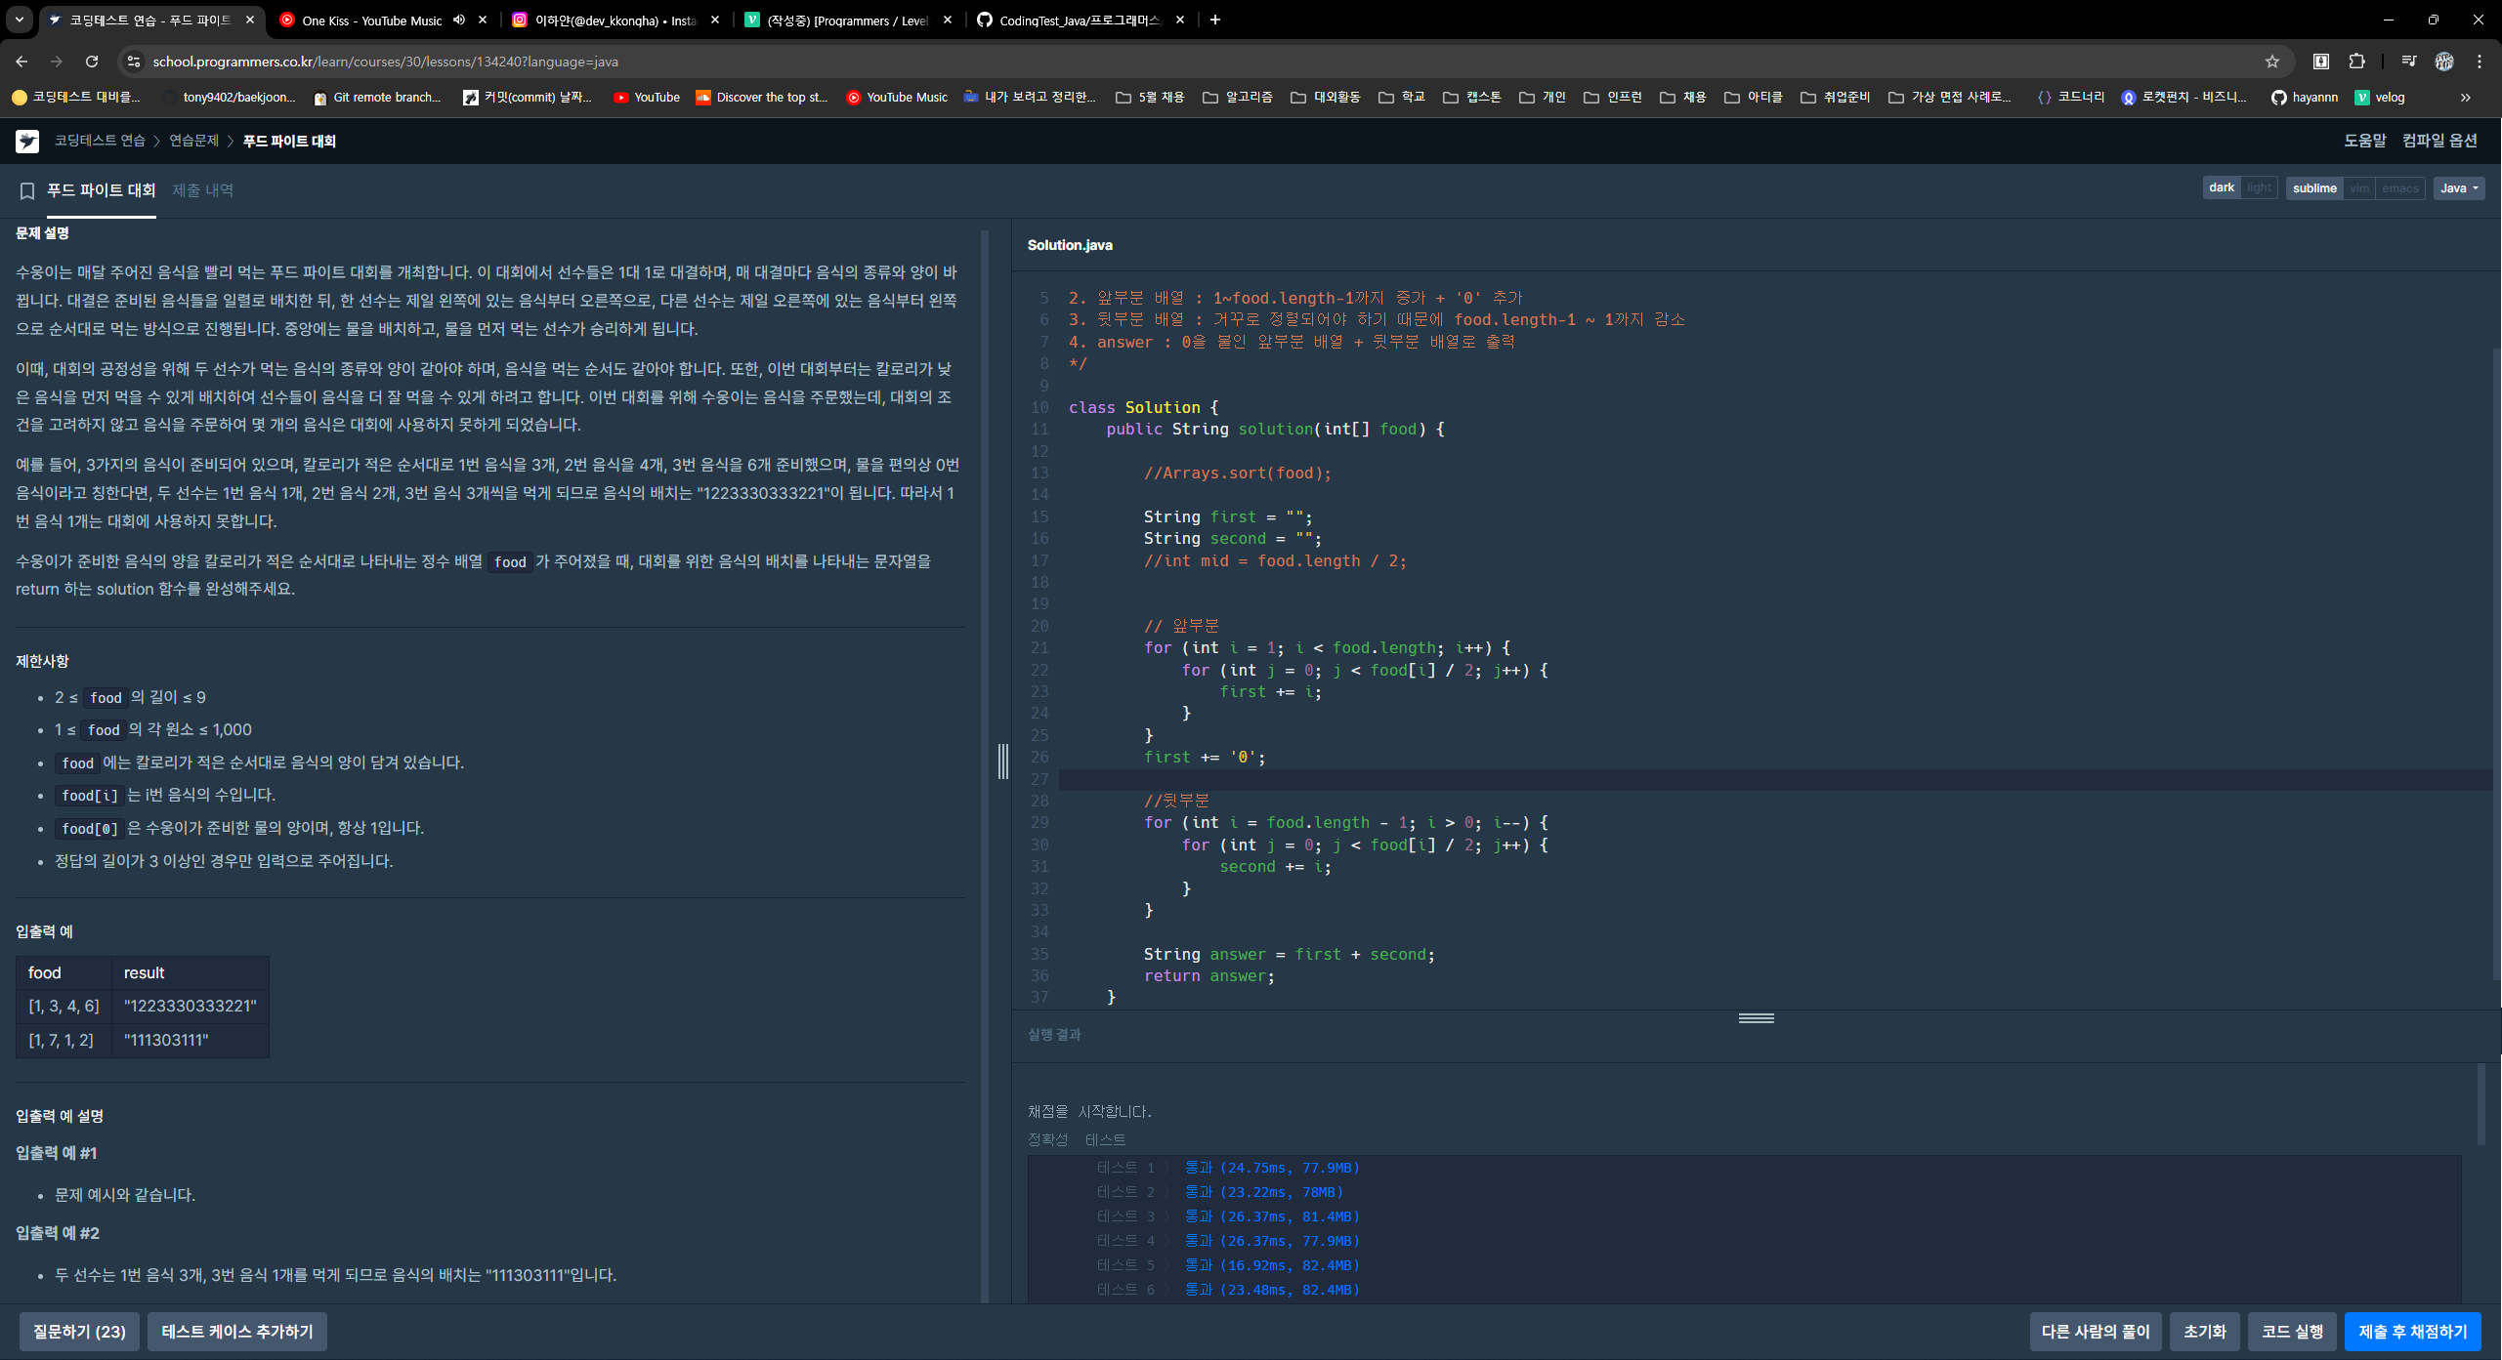Expand the 취업준비 bookmark folder
2502x1360 pixels.
(x=1836, y=98)
